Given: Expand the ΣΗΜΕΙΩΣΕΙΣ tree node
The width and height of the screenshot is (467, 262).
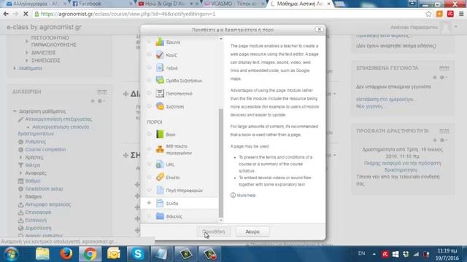Looking at the screenshot, I should 27,60.
